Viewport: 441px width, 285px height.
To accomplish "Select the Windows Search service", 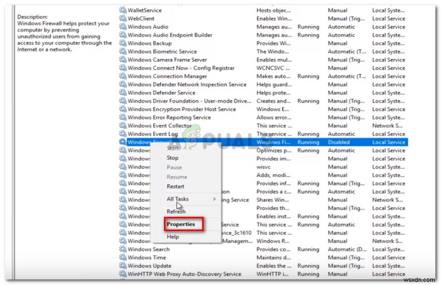I will click(149, 249).
